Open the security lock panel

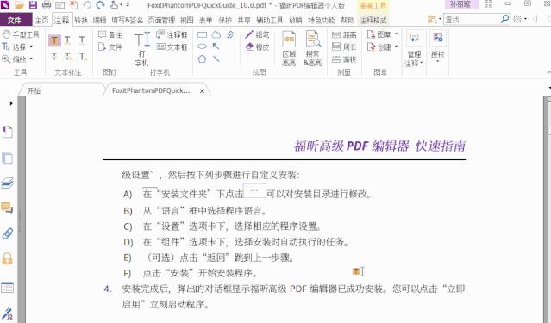coord(8,258)
